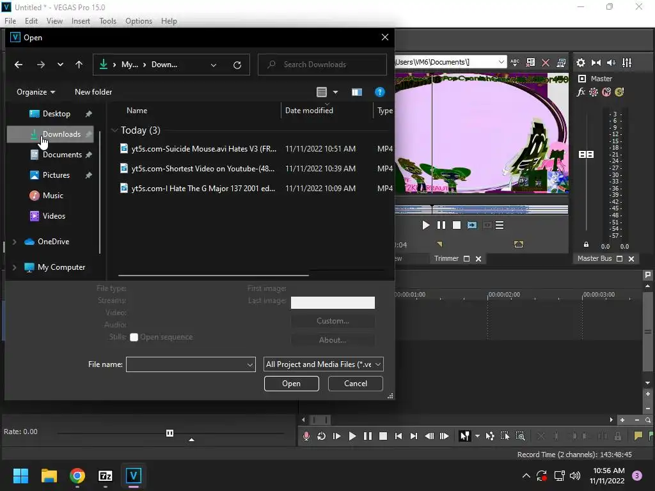Toggle Master bus Solo
This screenshot has height=491, width=655.
[619, 92]
